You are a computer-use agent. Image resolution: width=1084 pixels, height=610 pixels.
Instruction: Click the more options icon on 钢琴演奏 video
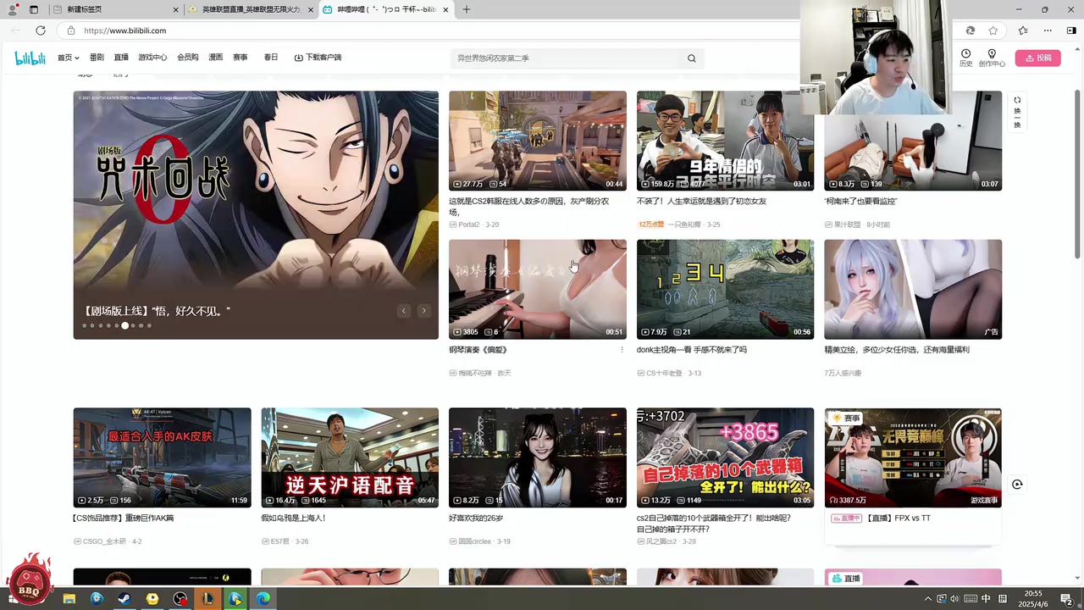[x=622, y=350]
